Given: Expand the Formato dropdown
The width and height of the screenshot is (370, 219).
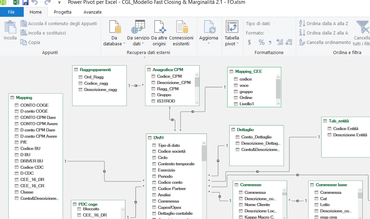Looking at the screenshot, I should (268, 33).
